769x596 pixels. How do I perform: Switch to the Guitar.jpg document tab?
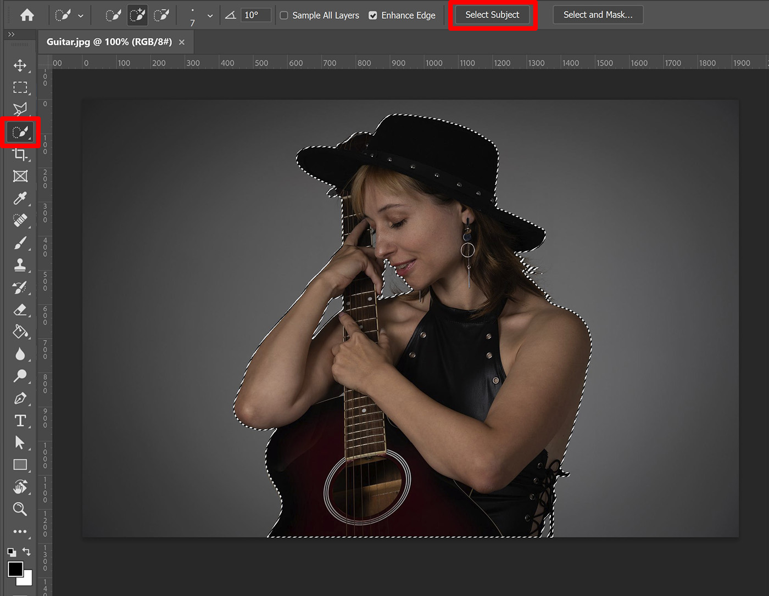point(110,42)
